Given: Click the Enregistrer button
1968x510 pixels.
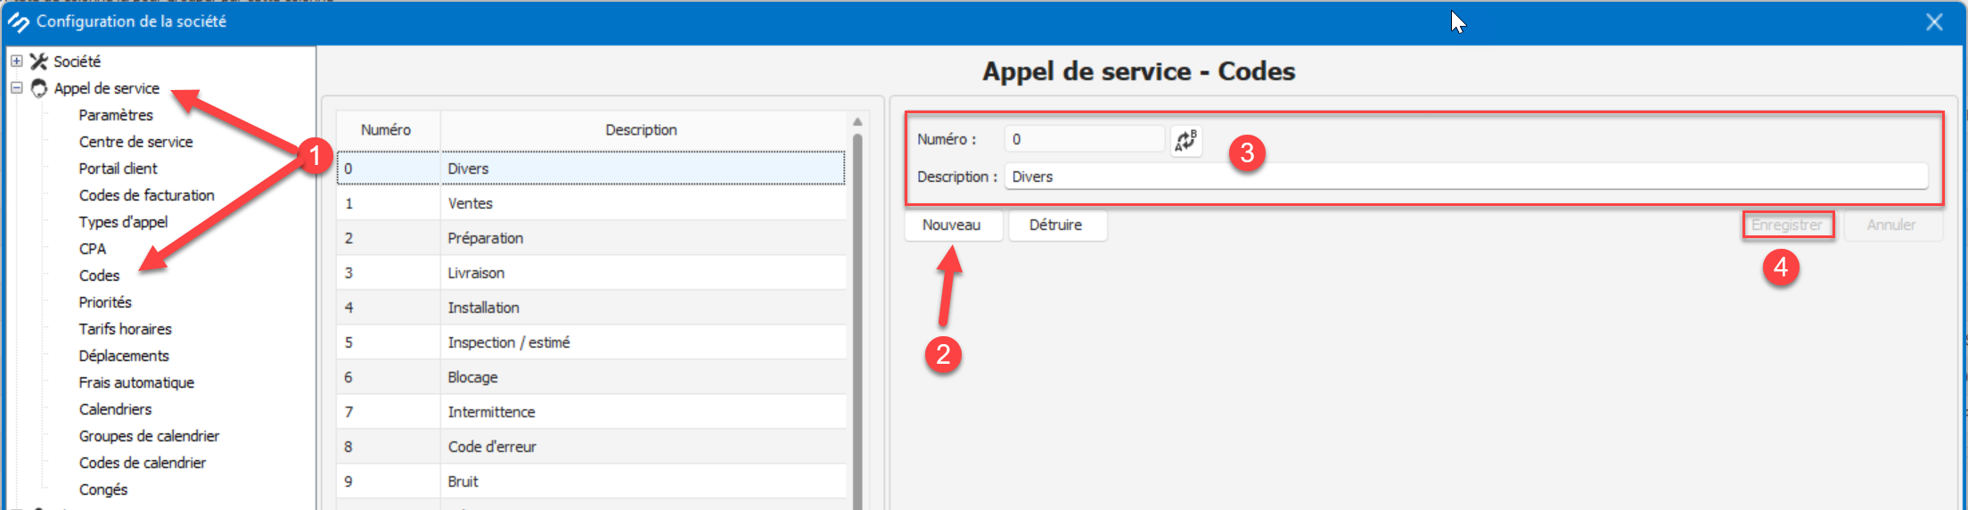Looking at the screenshot, I should [1787, 225].
